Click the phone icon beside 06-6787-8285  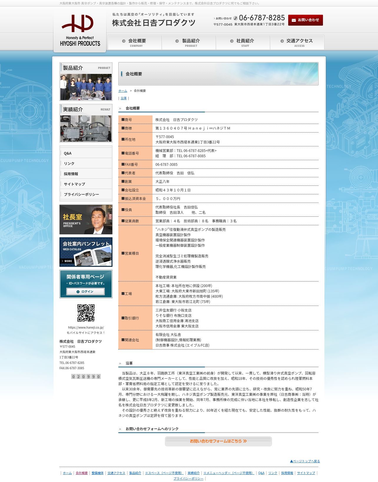coord(235,18)
